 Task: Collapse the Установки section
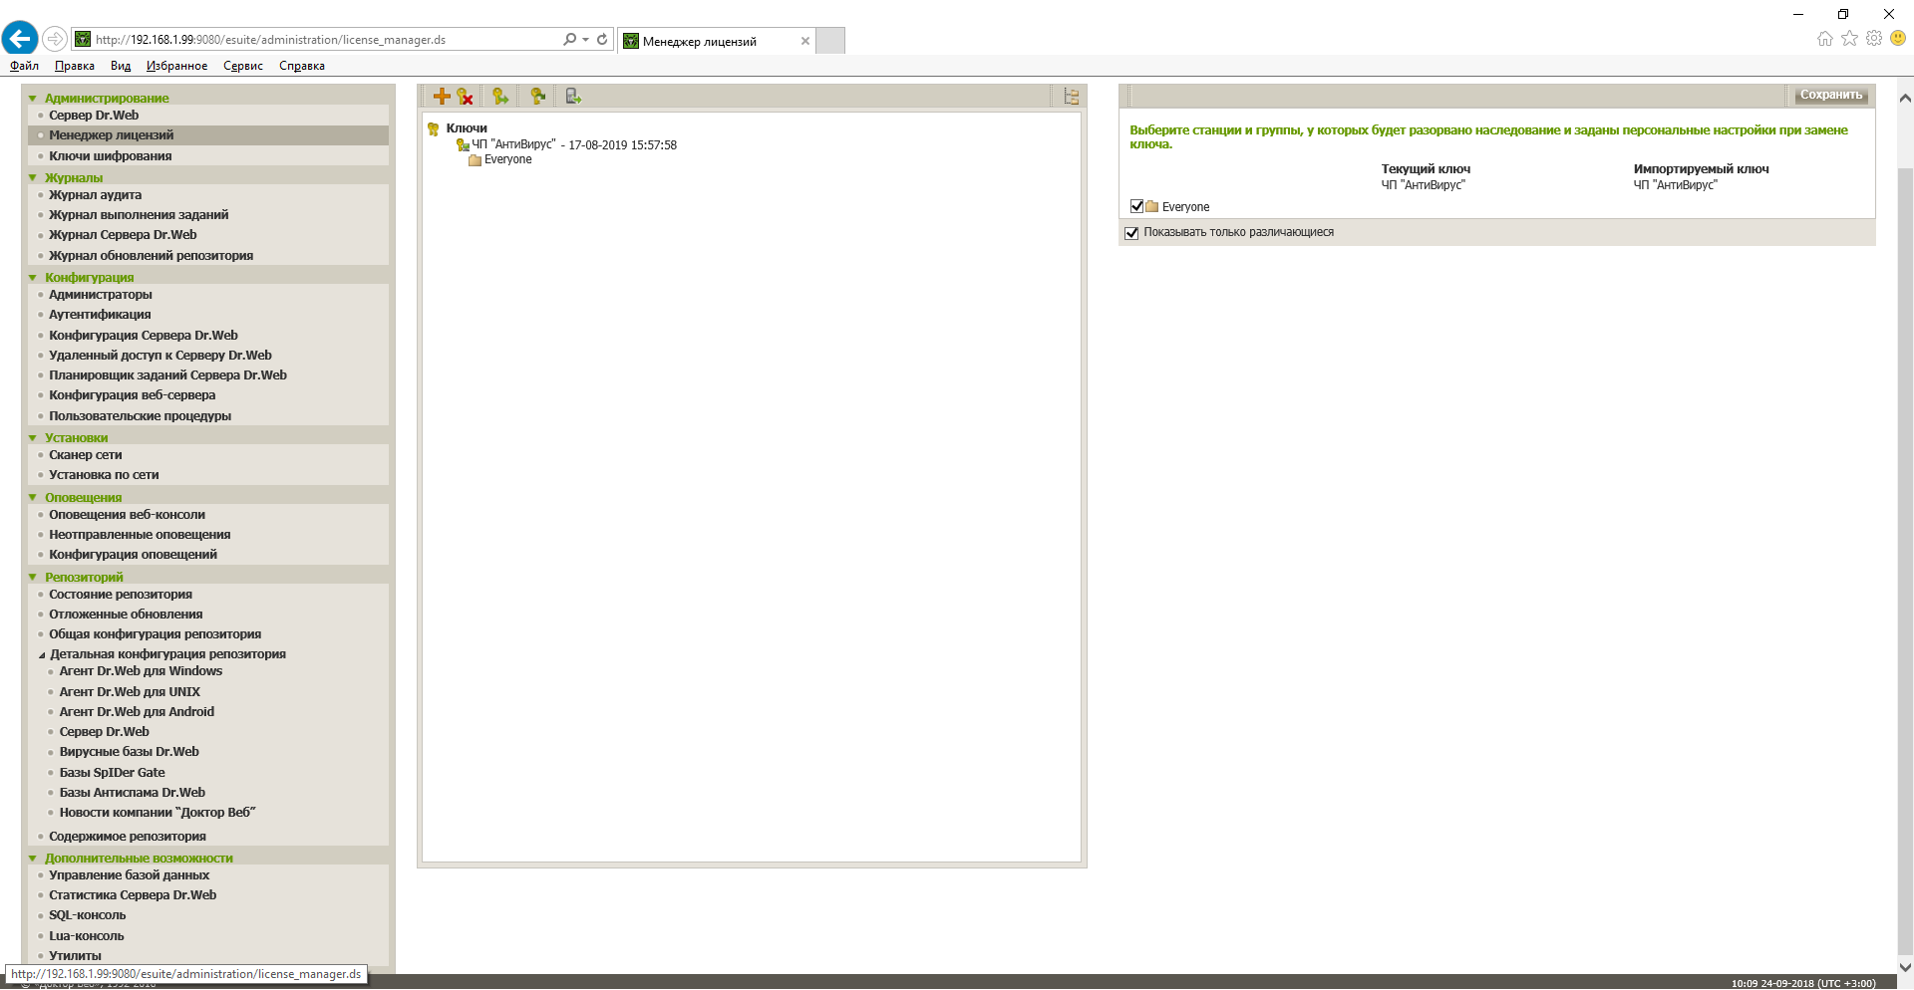pos(33,438)
